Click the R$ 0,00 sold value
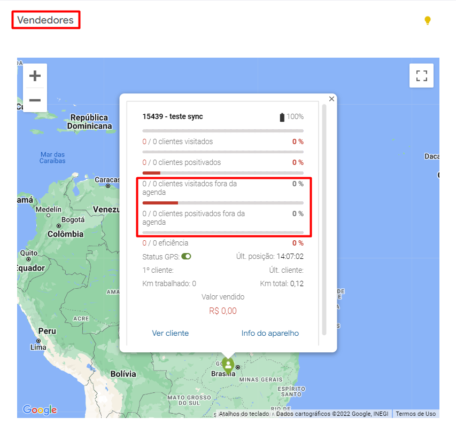Screen dimensions: 456x434 pos(223,311)
